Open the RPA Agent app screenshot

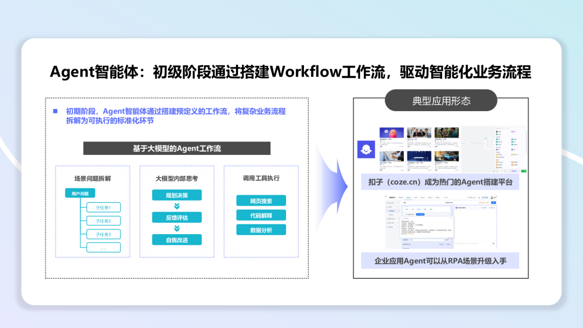441,222
